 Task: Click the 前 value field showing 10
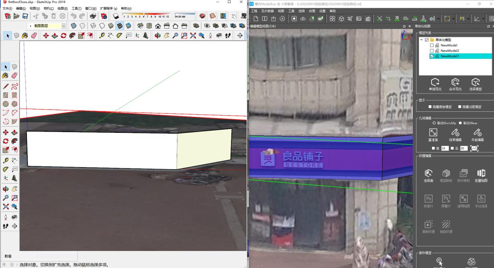445,148
